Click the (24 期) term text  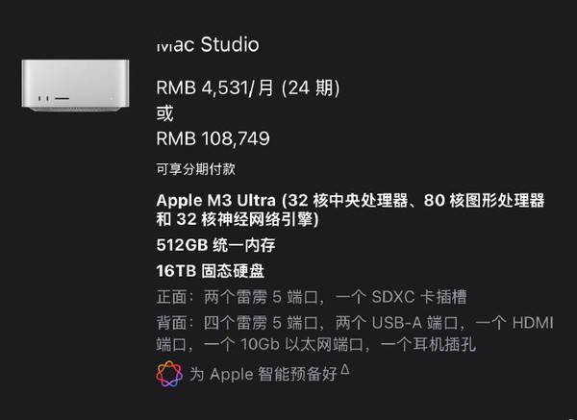click(x=311, y=87)
